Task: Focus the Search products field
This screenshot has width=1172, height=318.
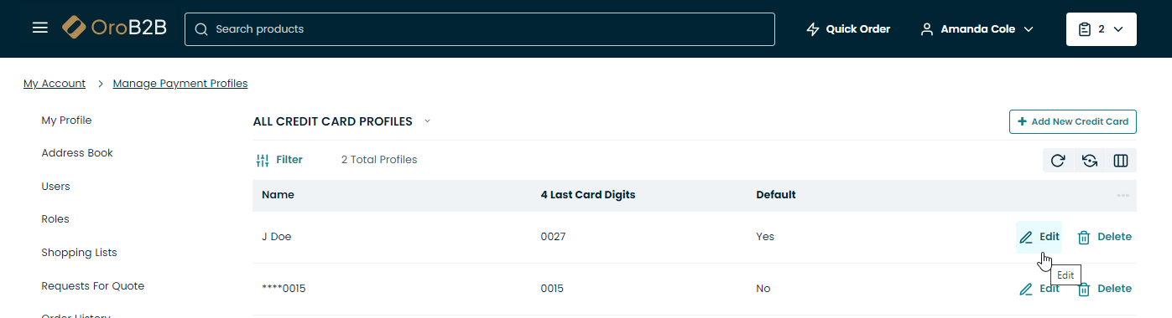Action: tap(480, 29)
